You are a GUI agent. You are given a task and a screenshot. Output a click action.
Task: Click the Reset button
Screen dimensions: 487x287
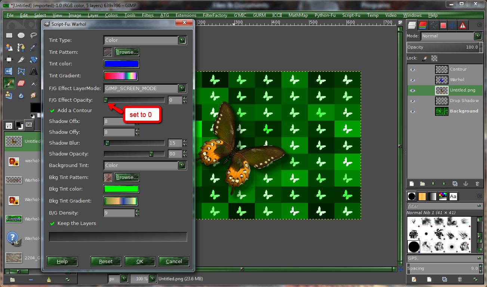click(x=106, y=262)
